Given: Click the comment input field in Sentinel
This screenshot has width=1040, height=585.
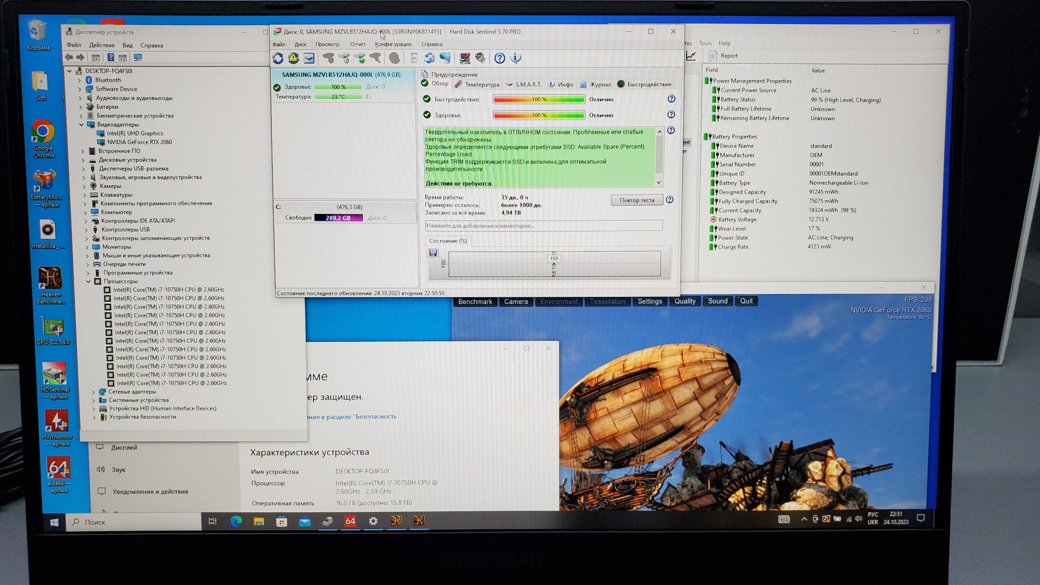Looking at the screenshot, I should pos(544,225).
